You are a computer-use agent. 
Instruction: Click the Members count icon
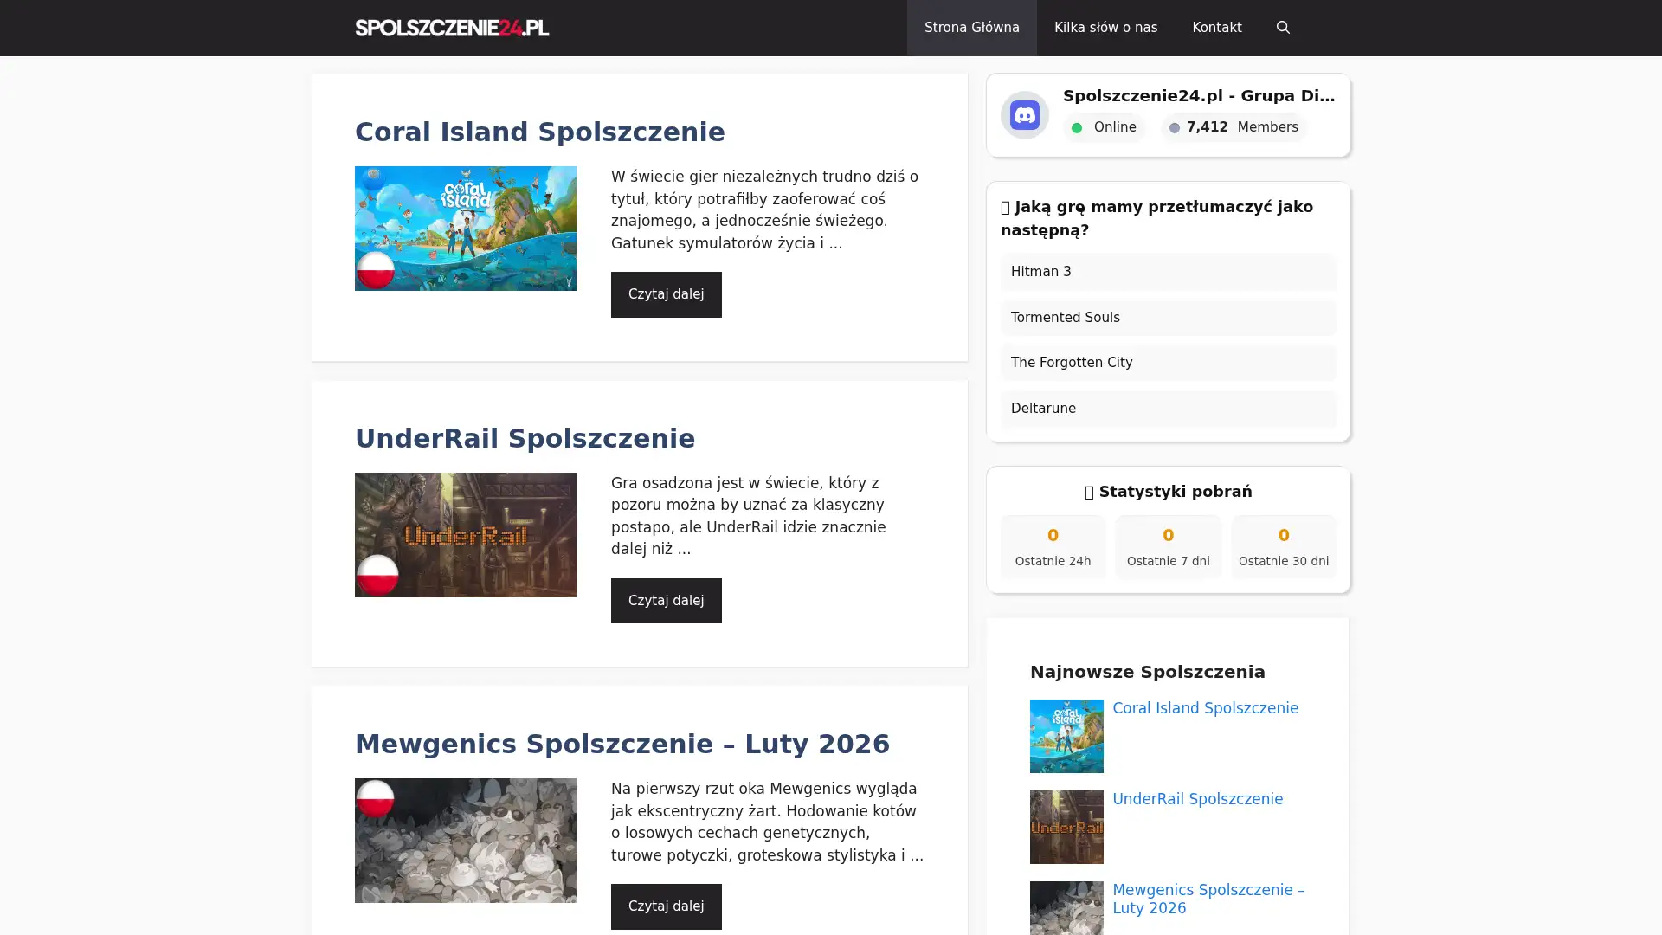pyautogui.click(x=1175, y=127)
